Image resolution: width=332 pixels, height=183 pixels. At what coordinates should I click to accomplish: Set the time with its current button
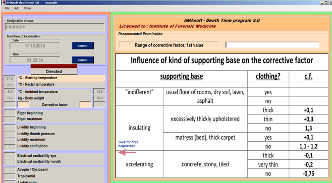pos(83,60)
